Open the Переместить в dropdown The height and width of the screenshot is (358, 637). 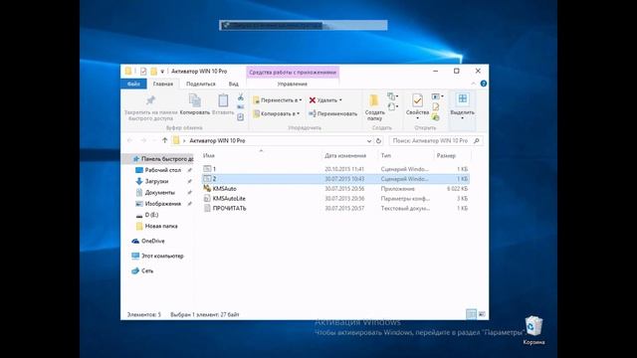[278, 100]
